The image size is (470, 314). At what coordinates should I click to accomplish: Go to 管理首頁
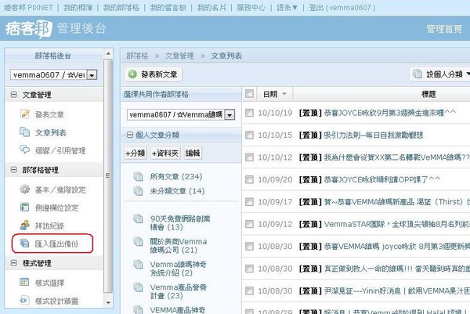click(444, 29)
